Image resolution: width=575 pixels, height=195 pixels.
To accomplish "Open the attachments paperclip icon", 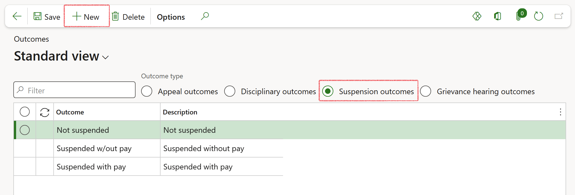I will (x=519, y=16).
